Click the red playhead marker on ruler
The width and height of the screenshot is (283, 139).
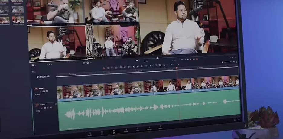point(177,68)
